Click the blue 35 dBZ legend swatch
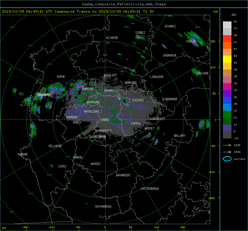The height and width of the screenshot is (231, 248). click(x=227, y=100)
